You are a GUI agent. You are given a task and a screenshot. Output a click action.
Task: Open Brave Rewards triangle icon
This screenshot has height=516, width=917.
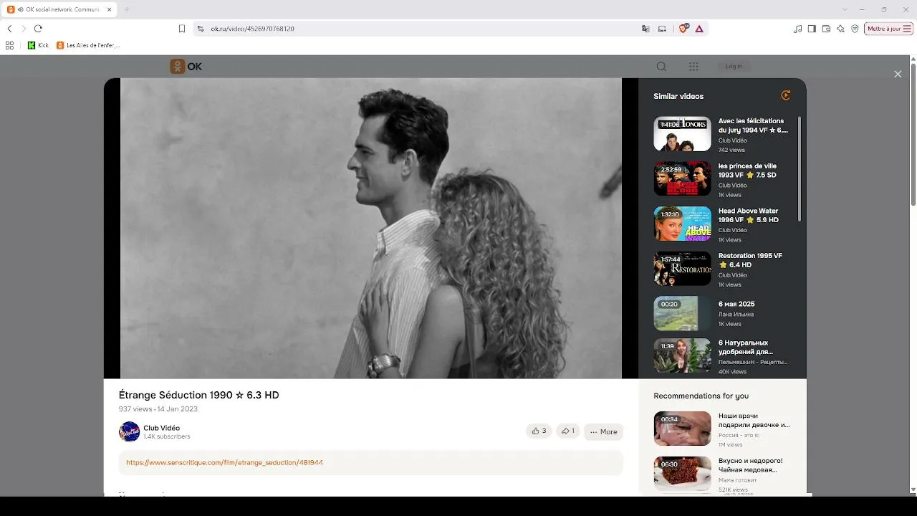699,29
